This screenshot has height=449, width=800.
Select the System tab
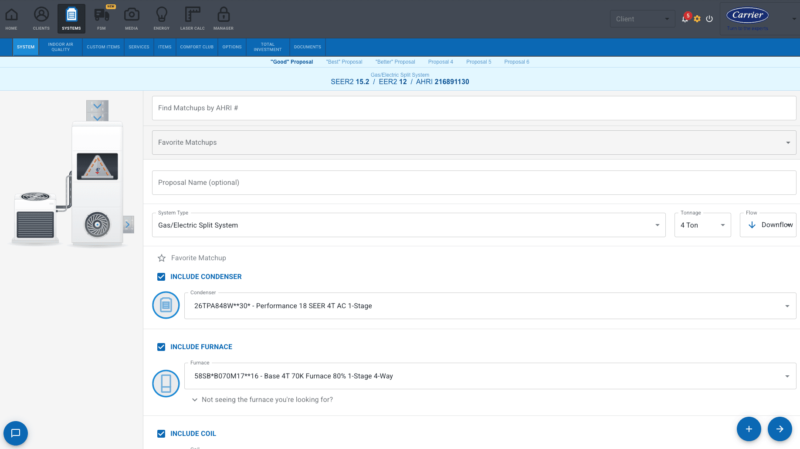tap(26, 47)
